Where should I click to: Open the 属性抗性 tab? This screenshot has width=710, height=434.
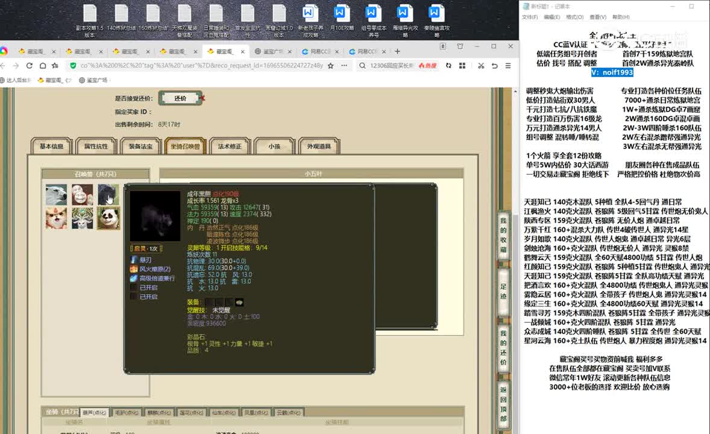[x=96, y=146]
